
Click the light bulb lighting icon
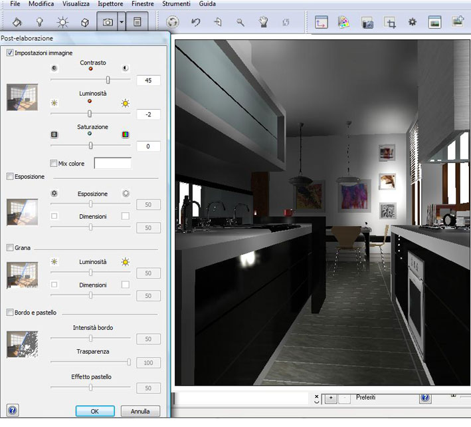39,22
